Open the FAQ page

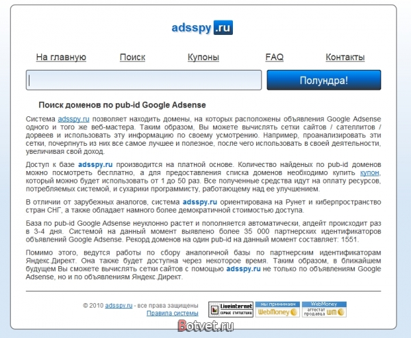pos(275,57)
